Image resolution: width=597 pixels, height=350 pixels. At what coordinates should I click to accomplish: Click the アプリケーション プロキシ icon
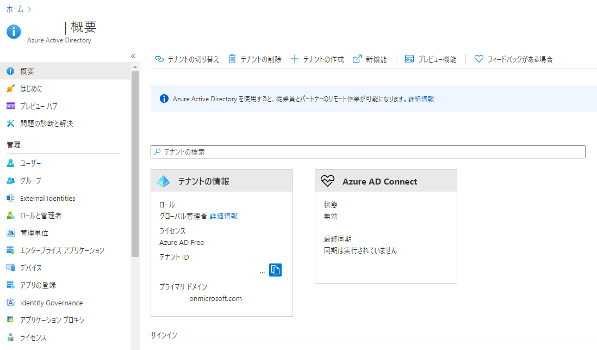click(x=10, y=320)
